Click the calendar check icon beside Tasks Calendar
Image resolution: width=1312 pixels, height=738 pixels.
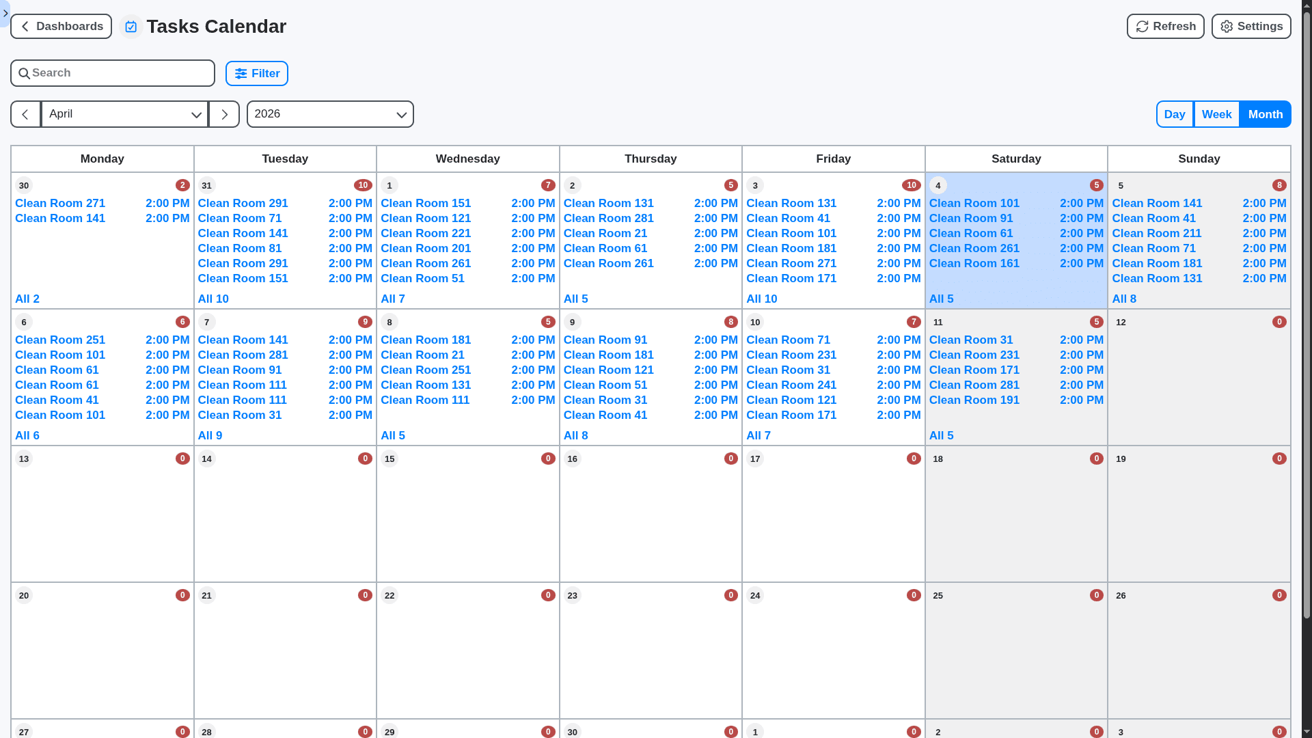click(131, 26)
